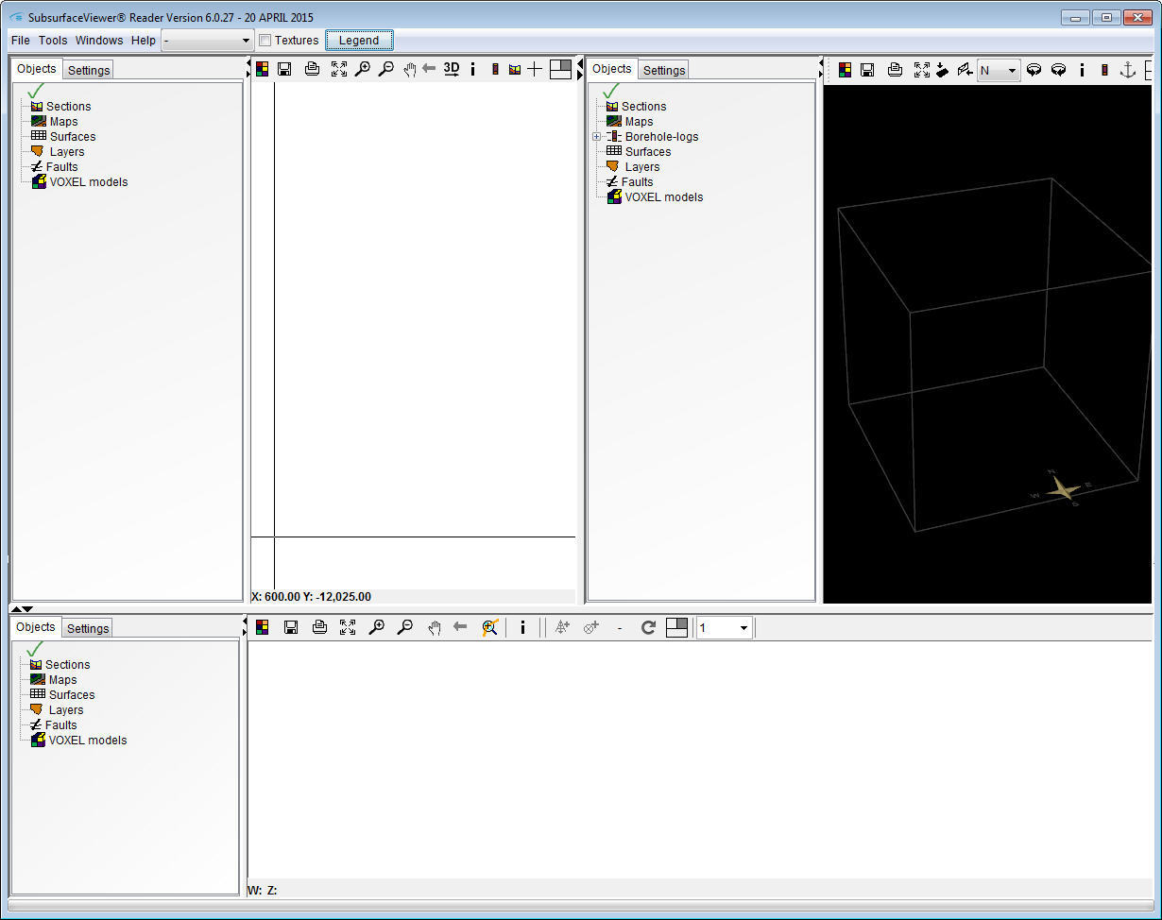The height and width of the screenshot is (920, 1162).
Task: Fit section window to full extent
Action: pyautogui.click(x=348, y=627)
